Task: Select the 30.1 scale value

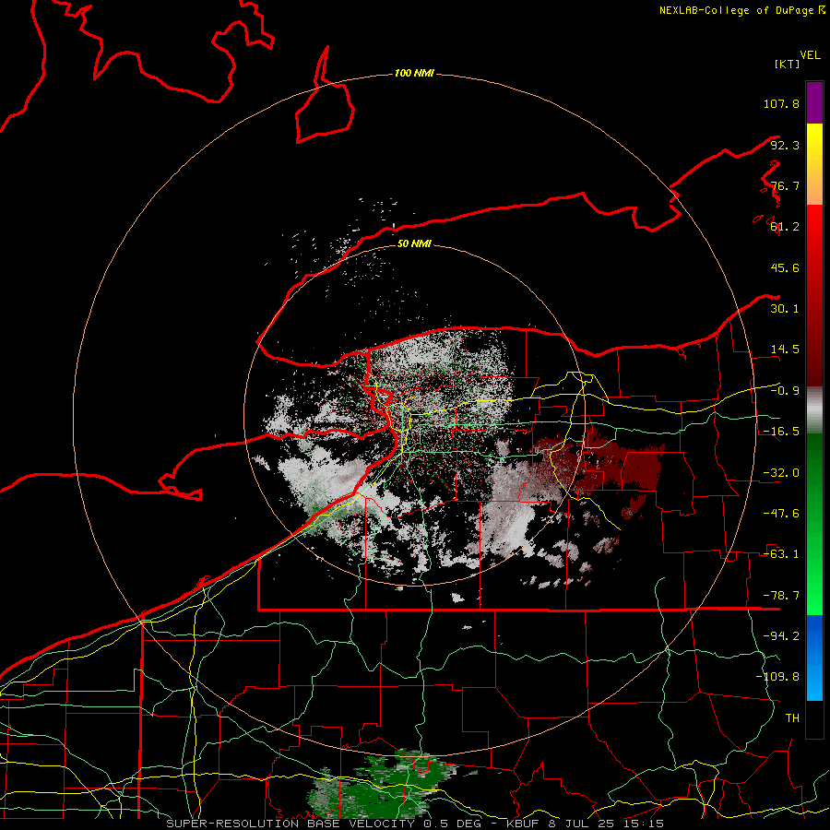Action: [785, 308]
